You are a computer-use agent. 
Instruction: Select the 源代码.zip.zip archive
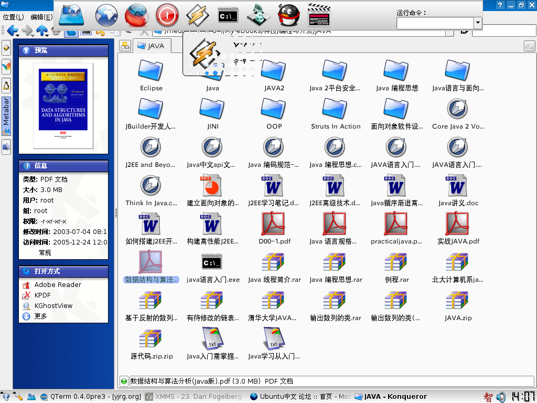(151, 344)
